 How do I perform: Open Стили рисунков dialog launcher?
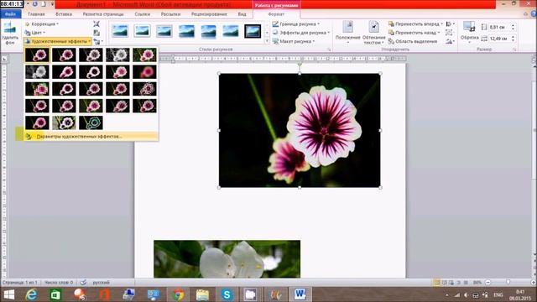329,49
